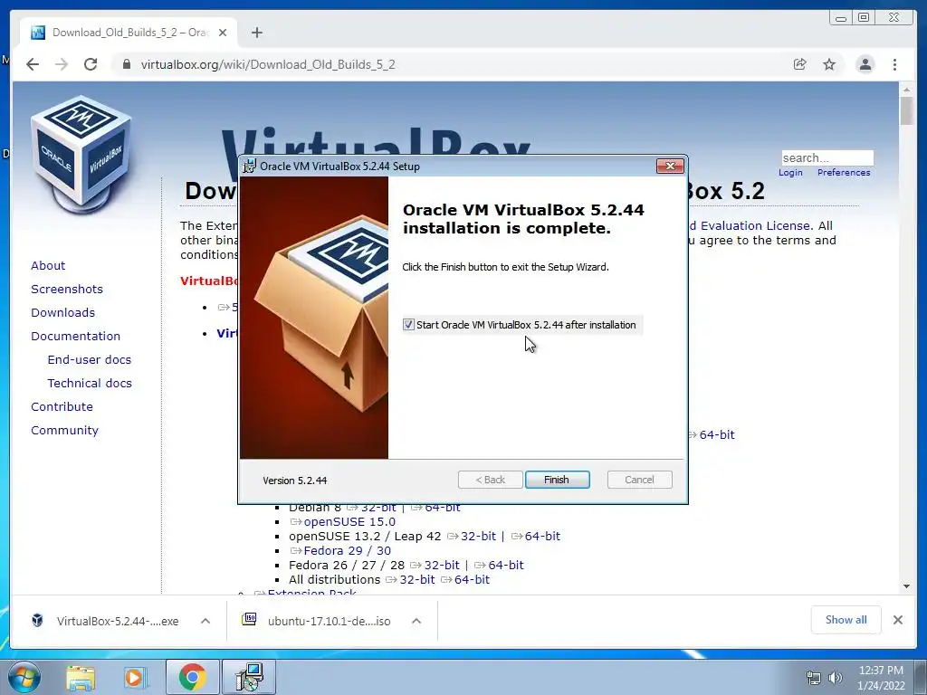Close the VirtualBox Setup dialog
The width and height of the screenshot is (927, 695).
pos(671,167)
